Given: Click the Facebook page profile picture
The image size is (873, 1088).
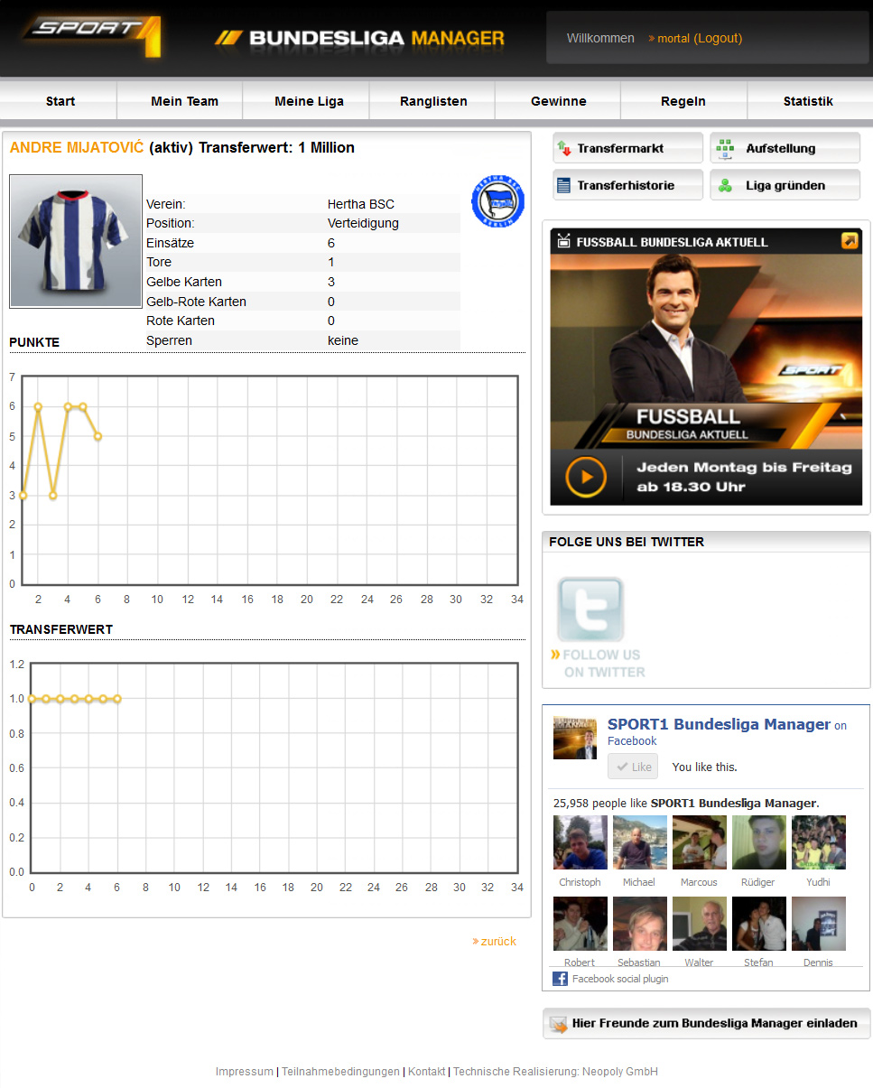Looking at the screenshot, I should pyautogui.click(x=575, y=737).
